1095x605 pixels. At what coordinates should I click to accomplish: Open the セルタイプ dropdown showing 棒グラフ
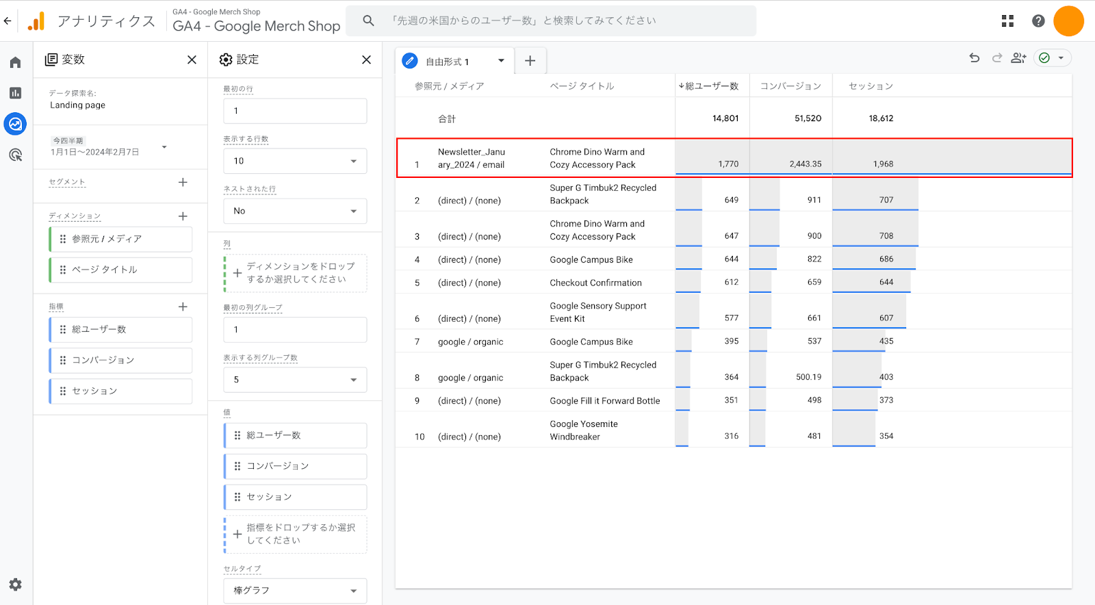tap(295, 591)
